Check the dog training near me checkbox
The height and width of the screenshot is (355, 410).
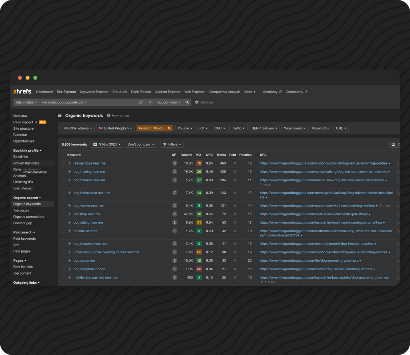[64, 171]
